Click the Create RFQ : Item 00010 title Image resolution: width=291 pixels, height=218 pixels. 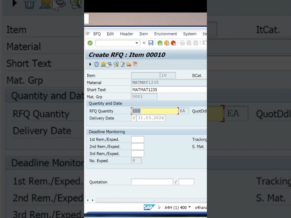pos(127,55)
